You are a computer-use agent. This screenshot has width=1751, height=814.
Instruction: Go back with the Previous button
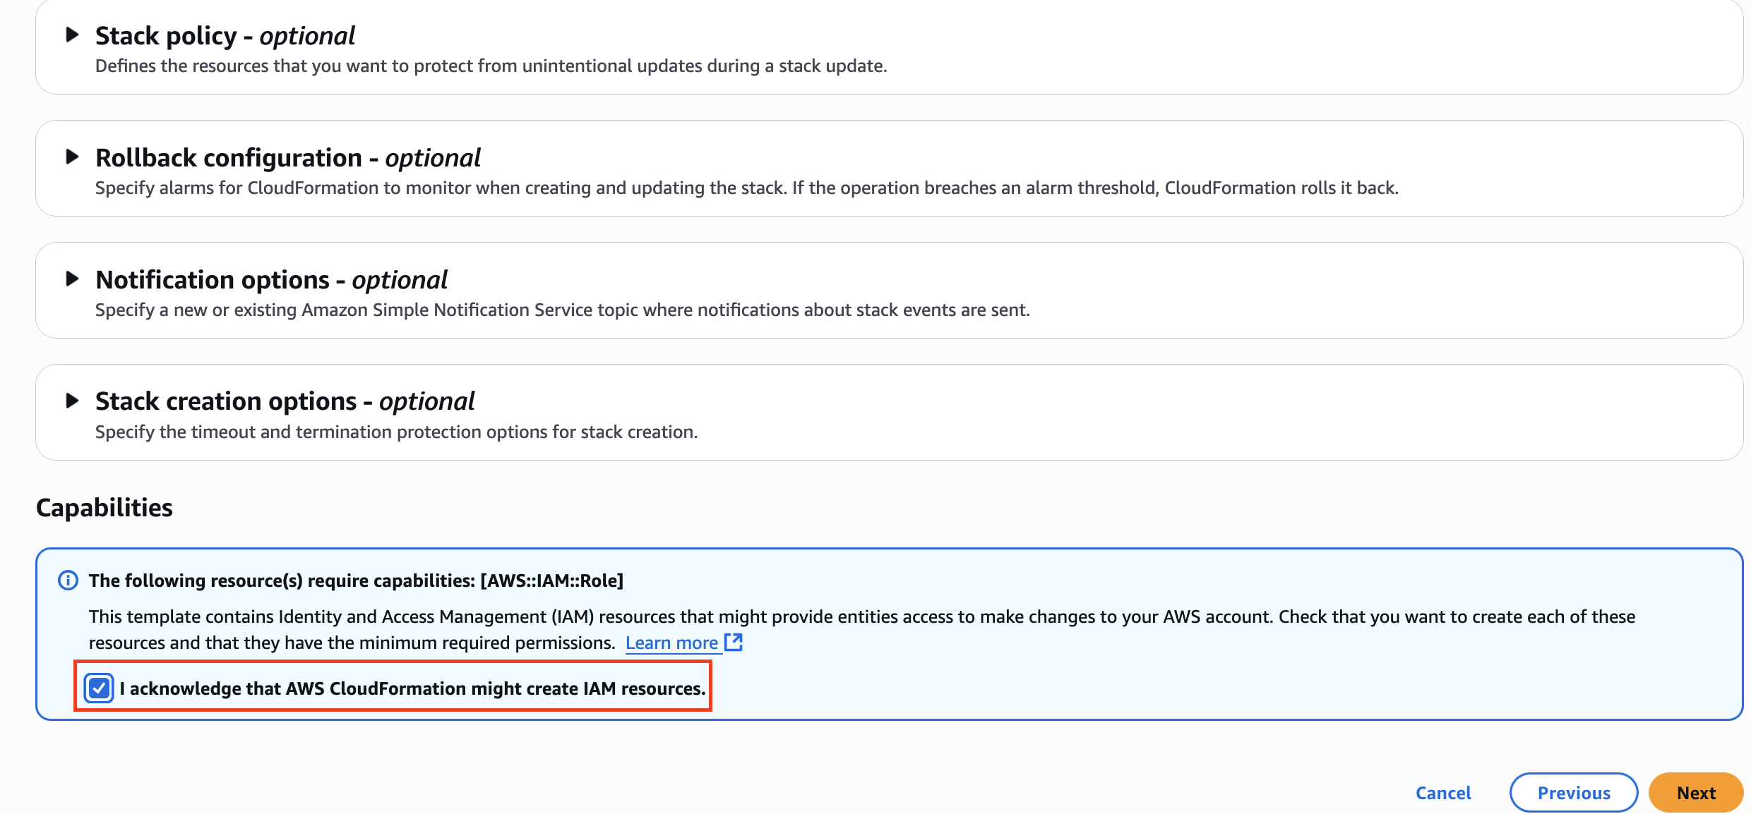point(1573,793)
